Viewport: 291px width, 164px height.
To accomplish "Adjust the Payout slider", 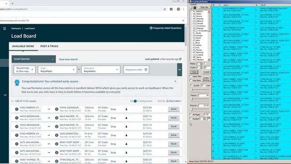I will pos(200,99).
